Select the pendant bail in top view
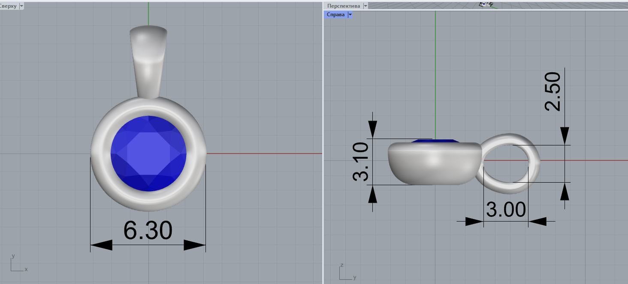This screenshot has height=284, width=628. 148,60
